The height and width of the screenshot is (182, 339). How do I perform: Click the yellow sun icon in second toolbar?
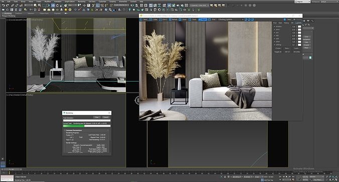66,9
